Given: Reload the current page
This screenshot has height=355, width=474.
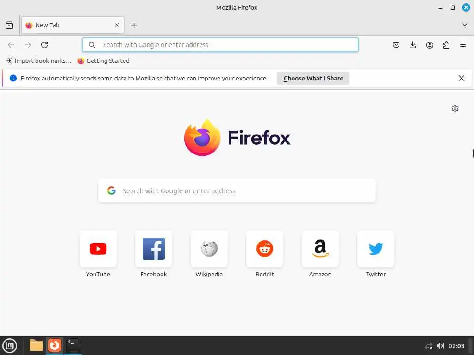Looking at the screenshot, I should click(x=44, y=45).
